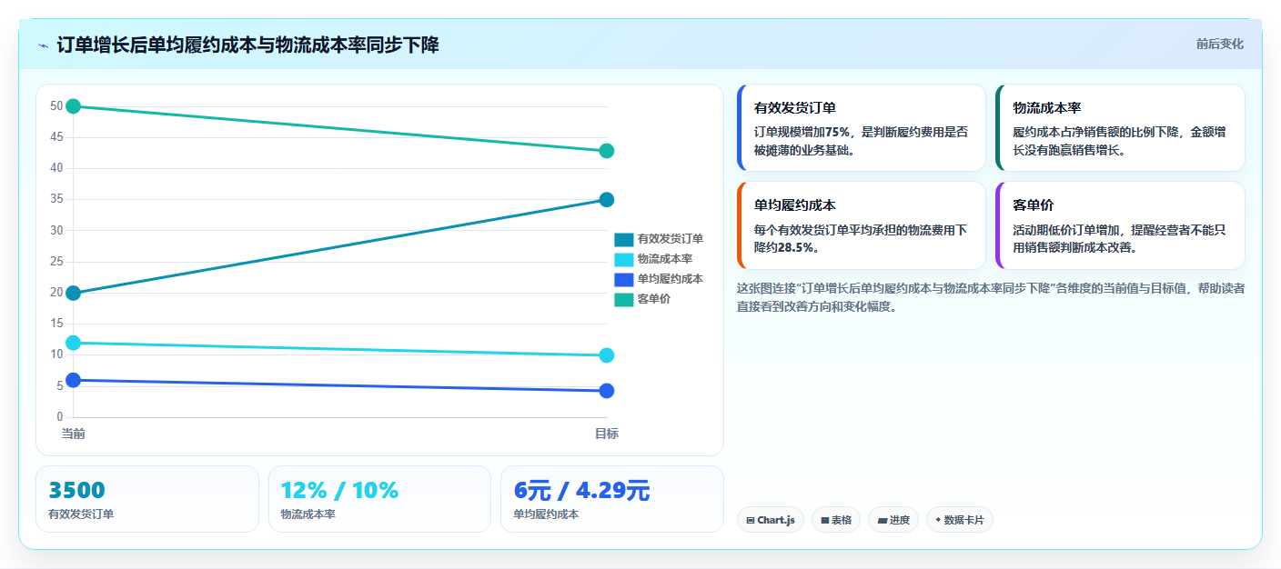
Task: Click 客单价 legend label text
Action: click(x=654, y=299)
